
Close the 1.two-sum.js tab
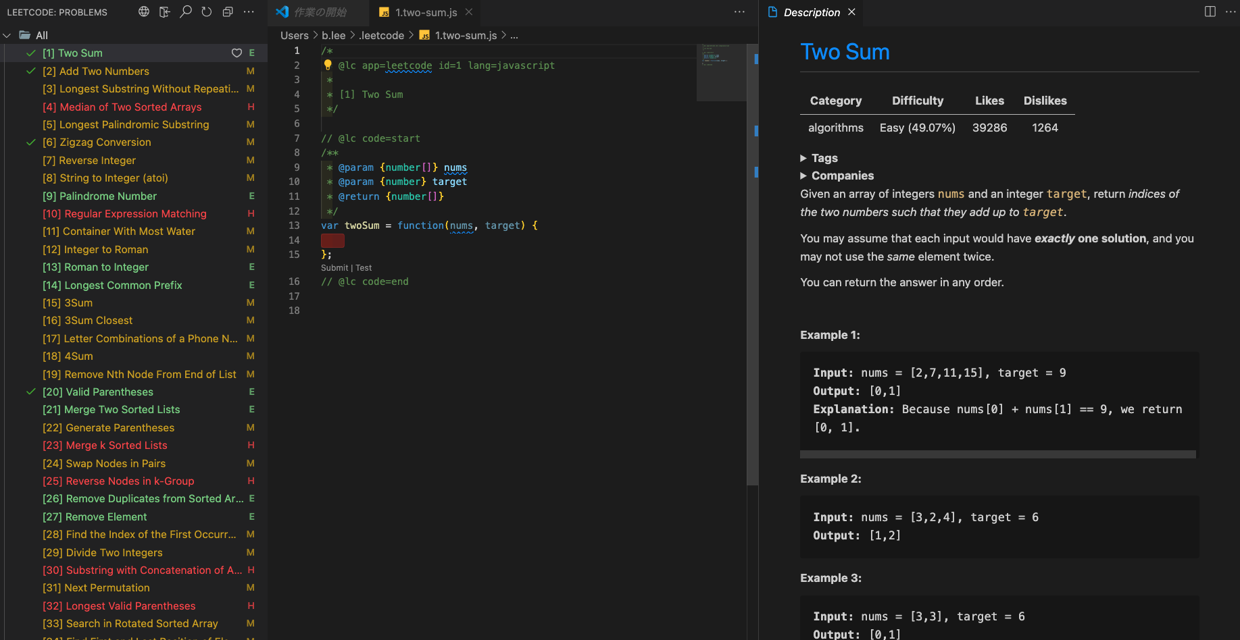coord(469,12)
